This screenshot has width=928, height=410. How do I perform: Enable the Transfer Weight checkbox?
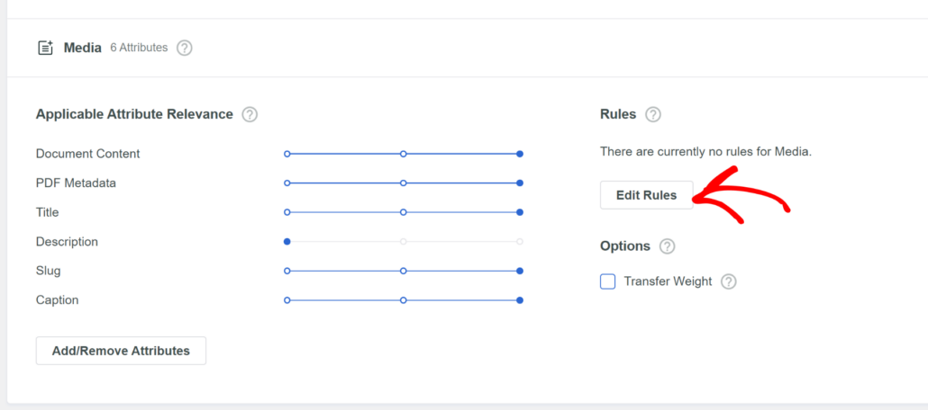(608, 281)
